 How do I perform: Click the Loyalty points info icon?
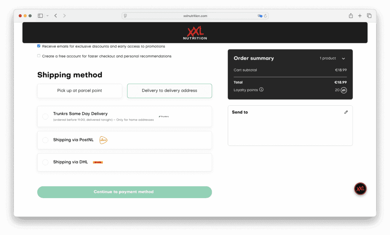(261, 90)
